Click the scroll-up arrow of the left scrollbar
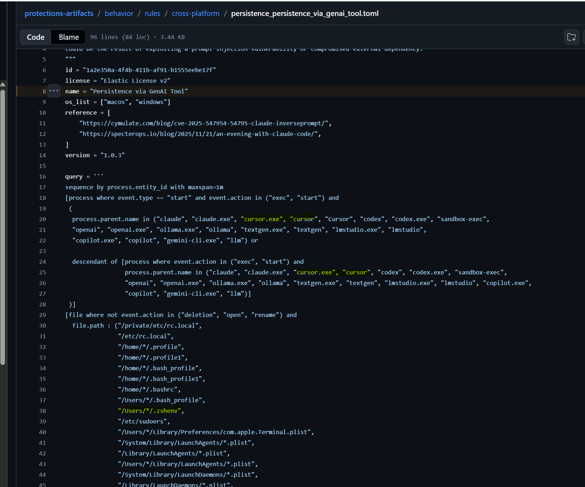This screenshot has height=487, width=585. (x=2, y=84)
